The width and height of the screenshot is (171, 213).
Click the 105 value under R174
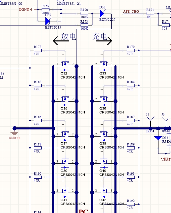(x=165, y=29)
